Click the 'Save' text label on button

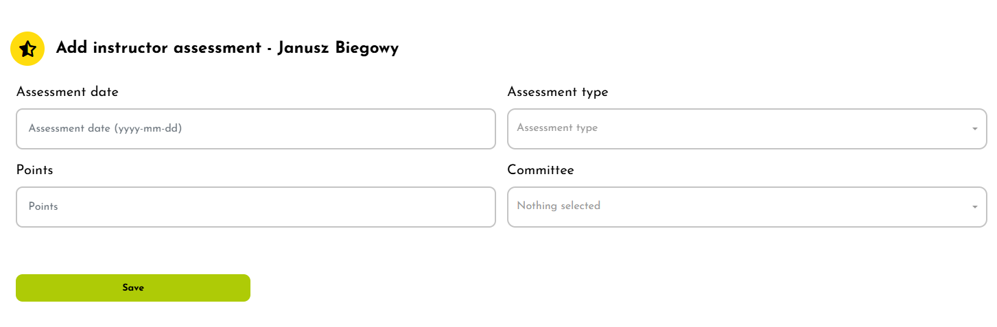(x=133, y=288)
